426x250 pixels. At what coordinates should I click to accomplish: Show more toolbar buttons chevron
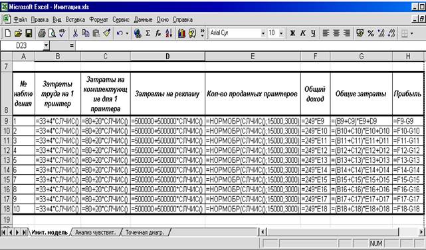point(203,33)
